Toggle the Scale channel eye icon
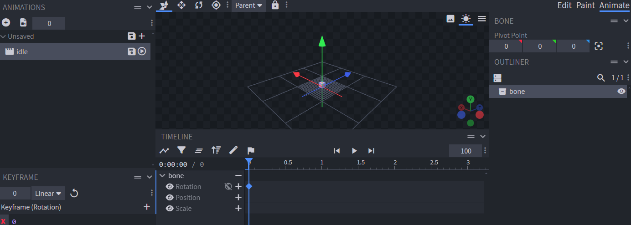 click(170, 209)
